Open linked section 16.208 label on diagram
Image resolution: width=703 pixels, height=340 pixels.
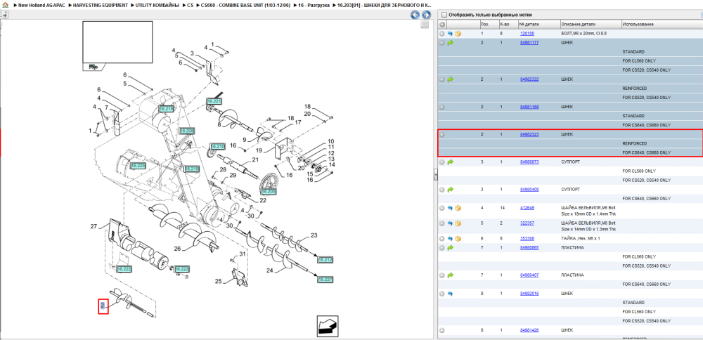pyautogui.click(x=186, y=131)
